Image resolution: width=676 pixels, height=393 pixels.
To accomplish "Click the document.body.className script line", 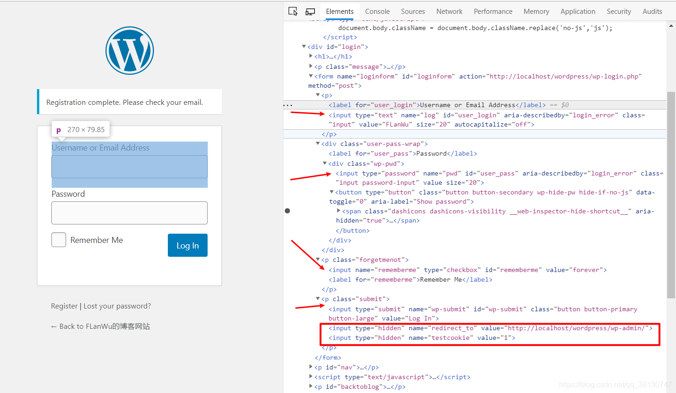I will 475,28.
